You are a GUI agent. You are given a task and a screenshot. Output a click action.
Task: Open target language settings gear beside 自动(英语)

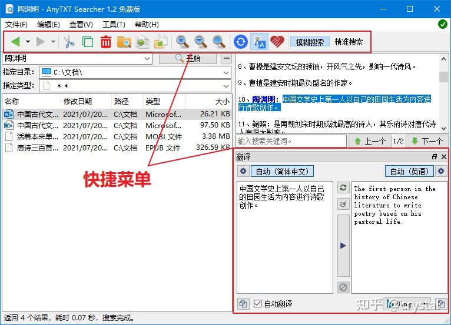441,172
